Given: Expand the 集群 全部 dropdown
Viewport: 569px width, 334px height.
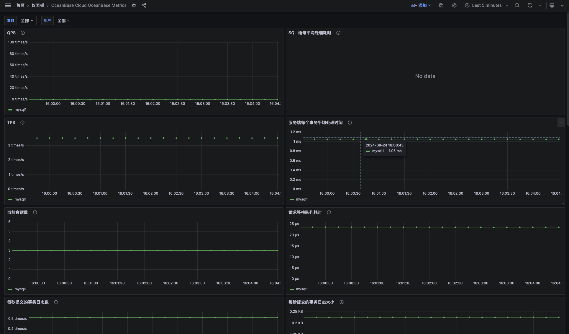Looking at the screenshot, I should (x=27, y=21).
